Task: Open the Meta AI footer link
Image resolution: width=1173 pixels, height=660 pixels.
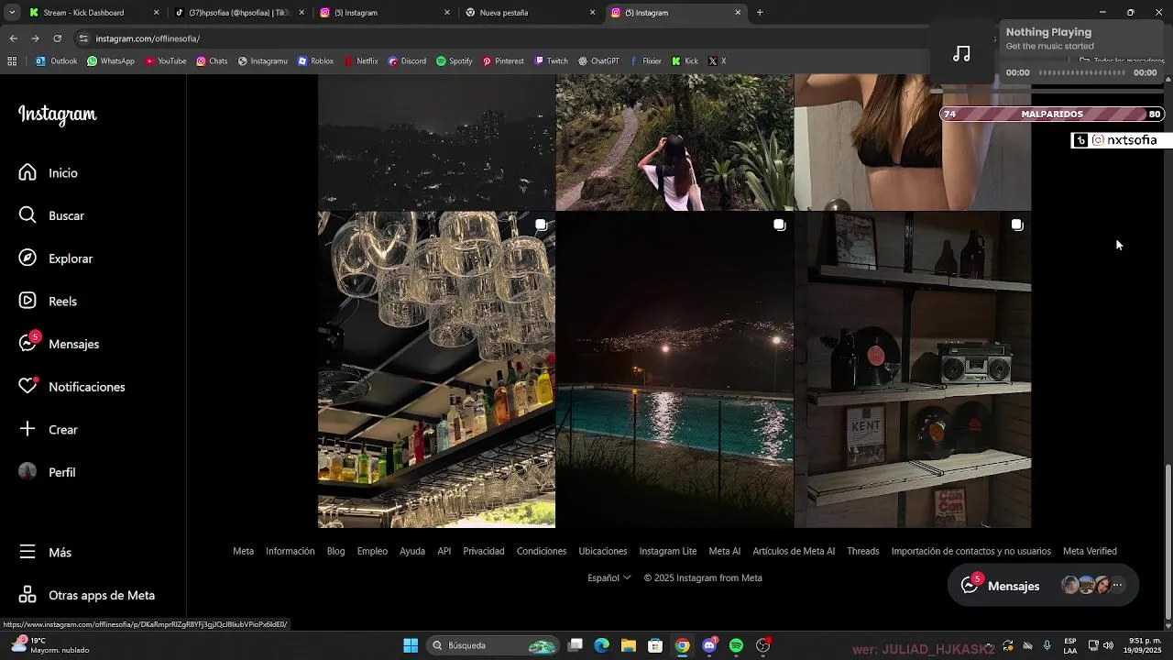Action: 725,551
